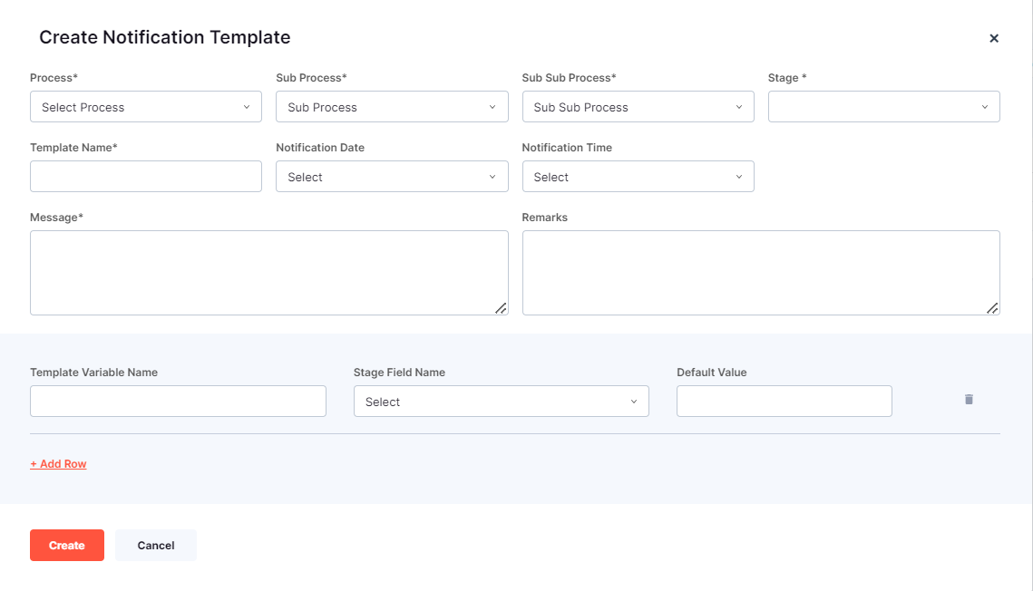The width and height of the screenshot is (1033, 591).
Task: Open the Stage Field Name dropdown
Action: (x=501, y=400)
